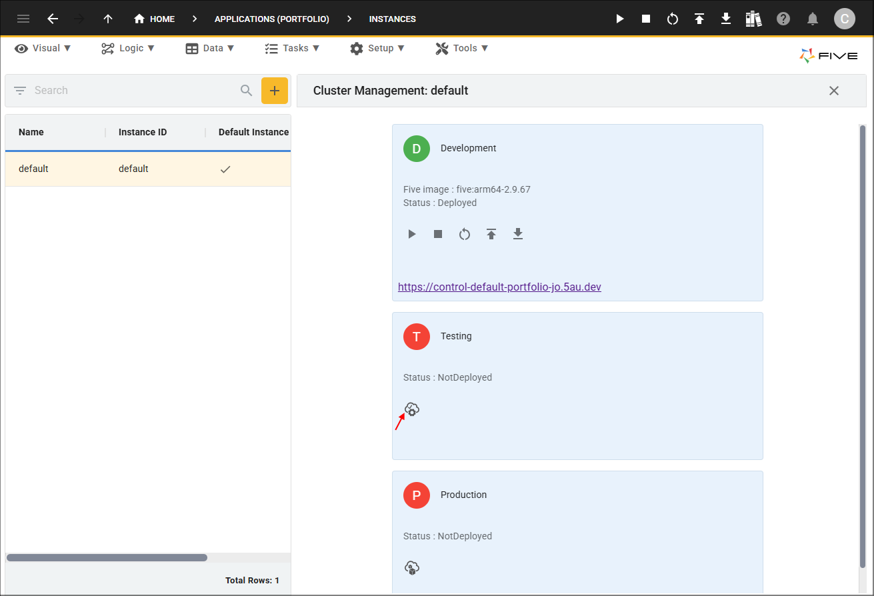
Task: Open the documentation books icon
Action: pos(753,19)
